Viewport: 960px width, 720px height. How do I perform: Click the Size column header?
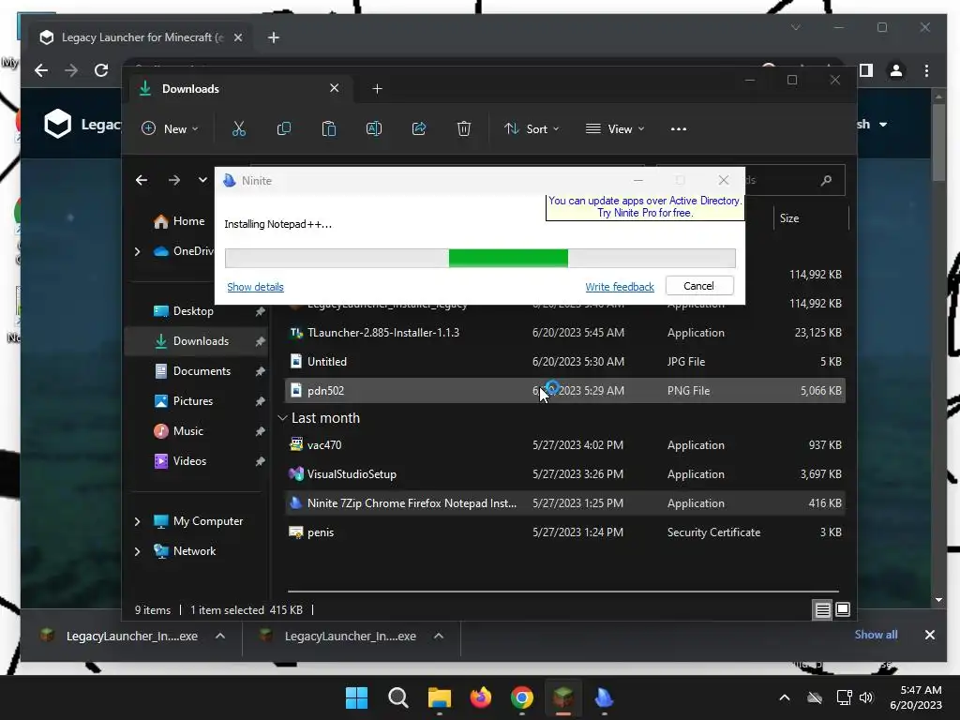coord(811,217)
